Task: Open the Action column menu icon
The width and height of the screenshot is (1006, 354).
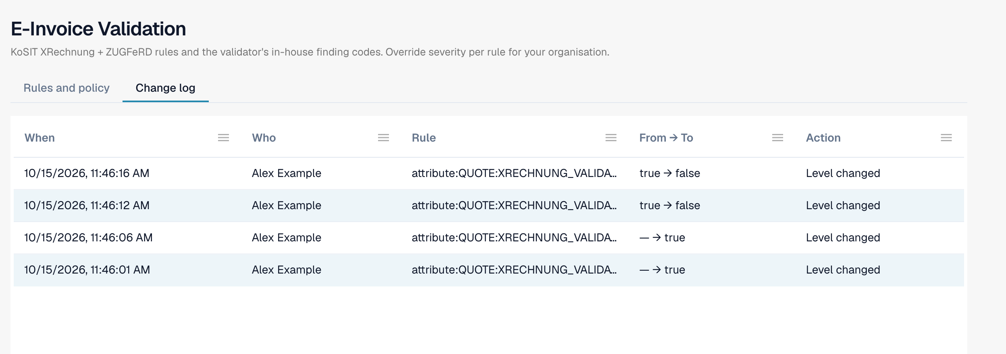Action: click(946, 138)
